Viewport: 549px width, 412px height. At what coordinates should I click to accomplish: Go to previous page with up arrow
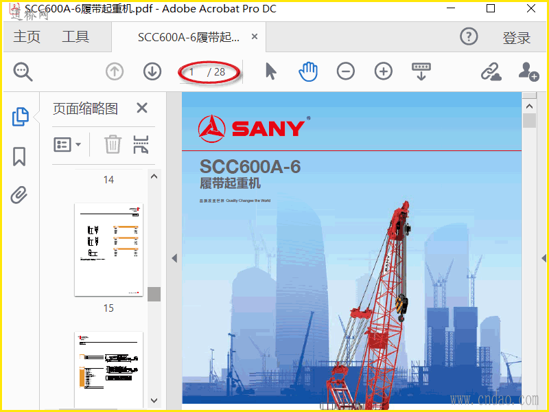115,71
